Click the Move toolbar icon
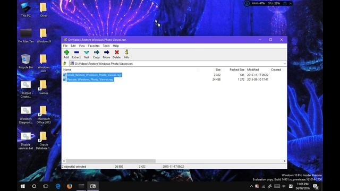Screen dimensions: 340x191 point(106,54)
